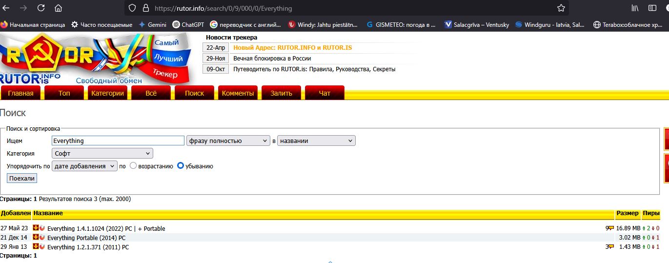Click the '27 Май 23' date cell
Image resolution: width=669 pixels, height=263 pixels.
[14, 228]
